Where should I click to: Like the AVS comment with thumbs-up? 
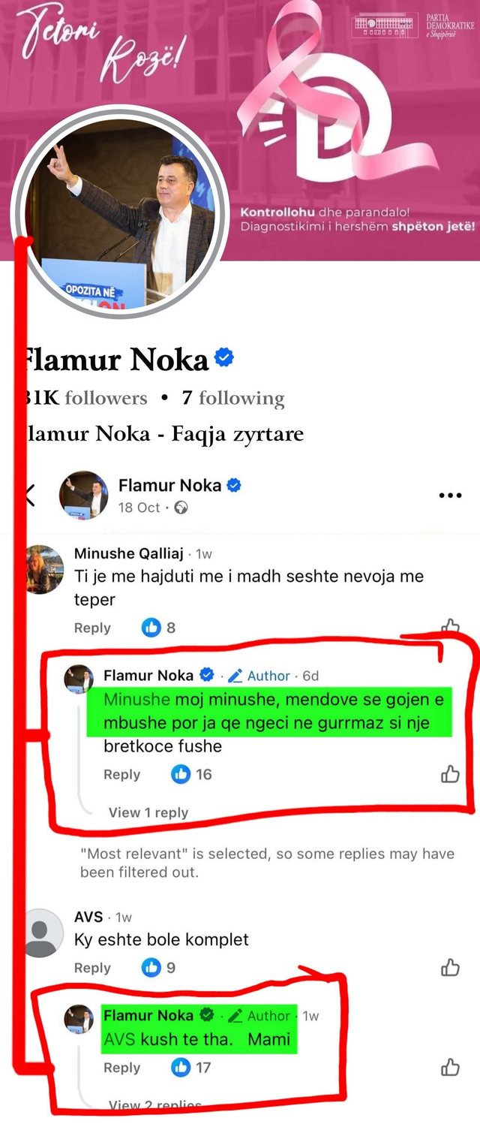(x=450, y=968)
